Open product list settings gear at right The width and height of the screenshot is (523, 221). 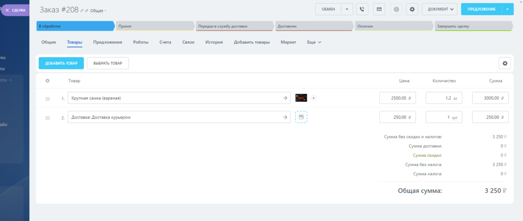coord(505,63)
